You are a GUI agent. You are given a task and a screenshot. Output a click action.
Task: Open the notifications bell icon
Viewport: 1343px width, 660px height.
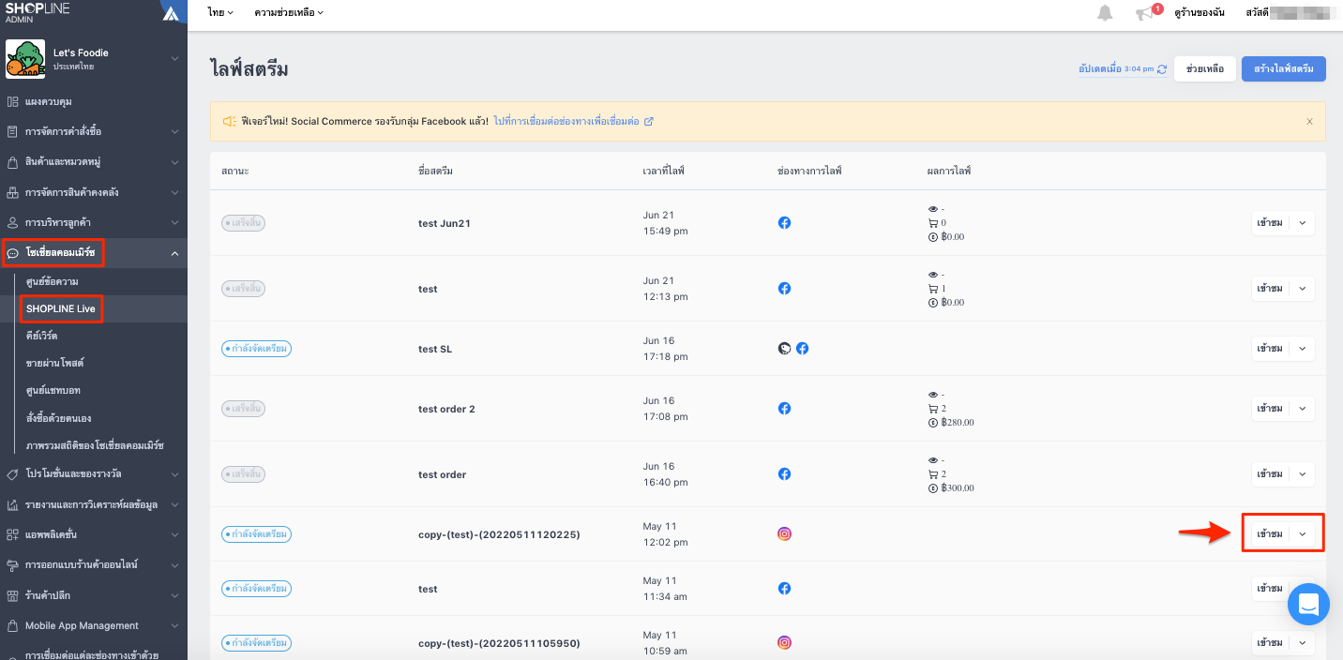point(1105,13)
